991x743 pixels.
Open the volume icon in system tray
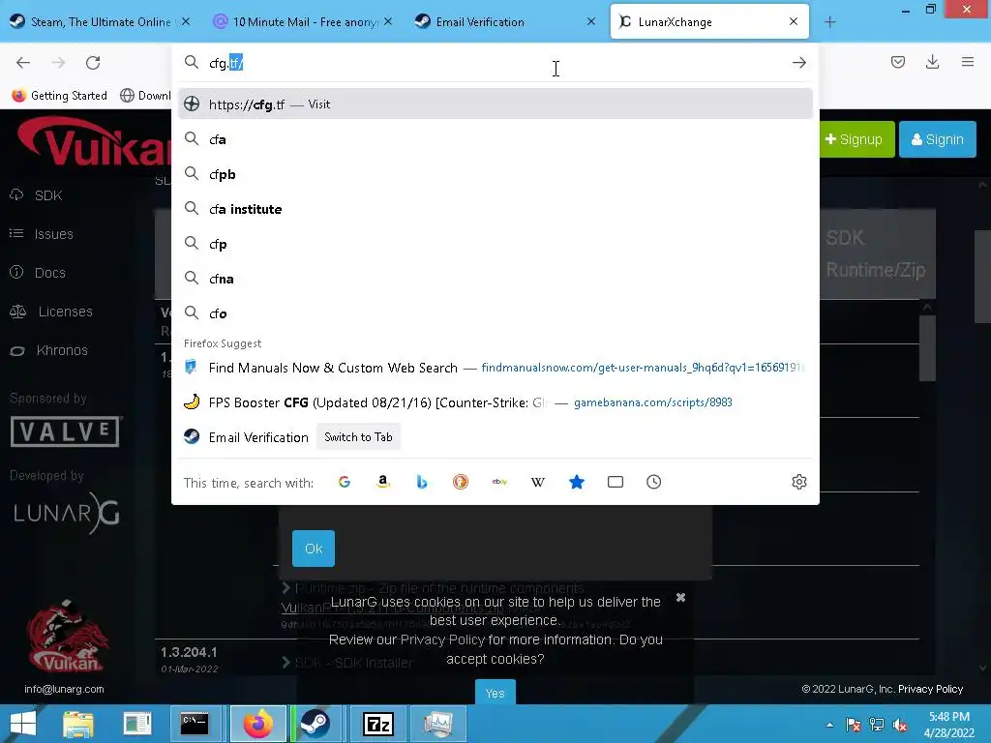pos(900,725)
